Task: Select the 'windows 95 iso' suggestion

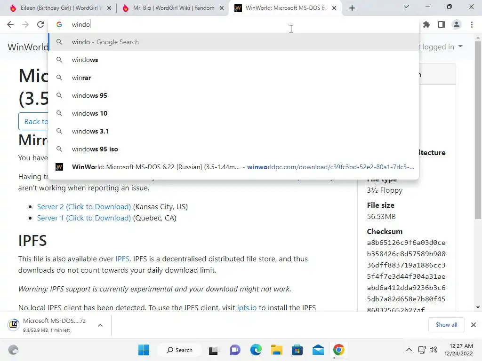Action: point(233,149)
